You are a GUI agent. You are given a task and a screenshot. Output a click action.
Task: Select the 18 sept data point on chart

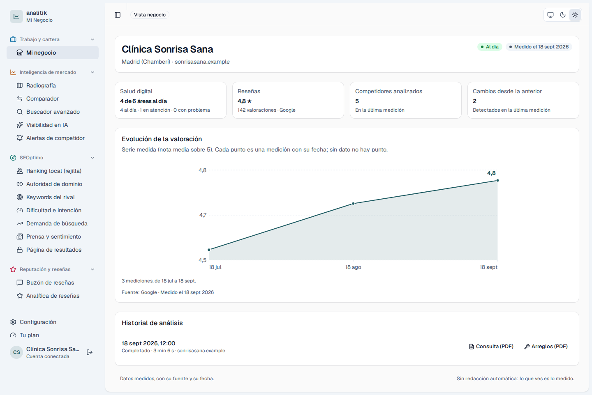point(497,180)
